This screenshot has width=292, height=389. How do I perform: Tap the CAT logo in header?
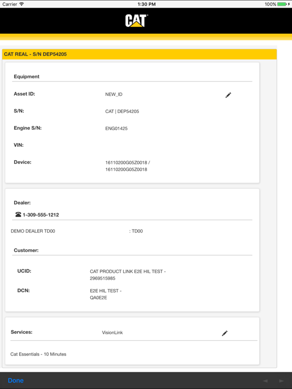tap(136, 21)
